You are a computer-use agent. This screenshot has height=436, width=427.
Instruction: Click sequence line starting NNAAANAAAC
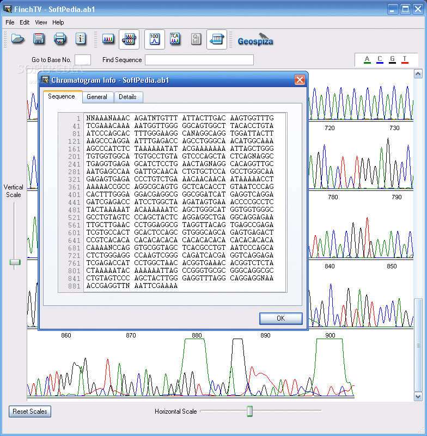(x=180, y=118)
